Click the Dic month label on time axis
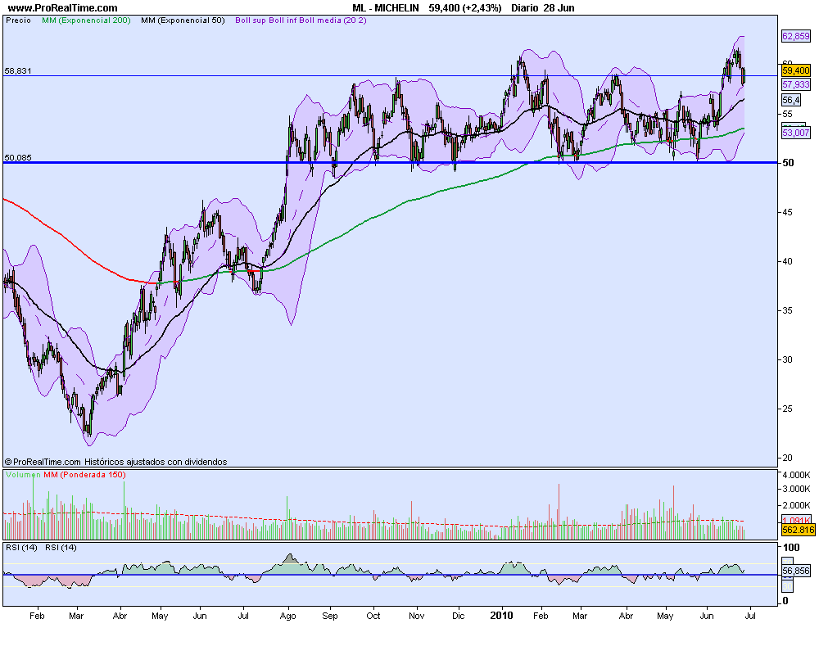This screenshot has width=819, height=655. coord(458,616)
